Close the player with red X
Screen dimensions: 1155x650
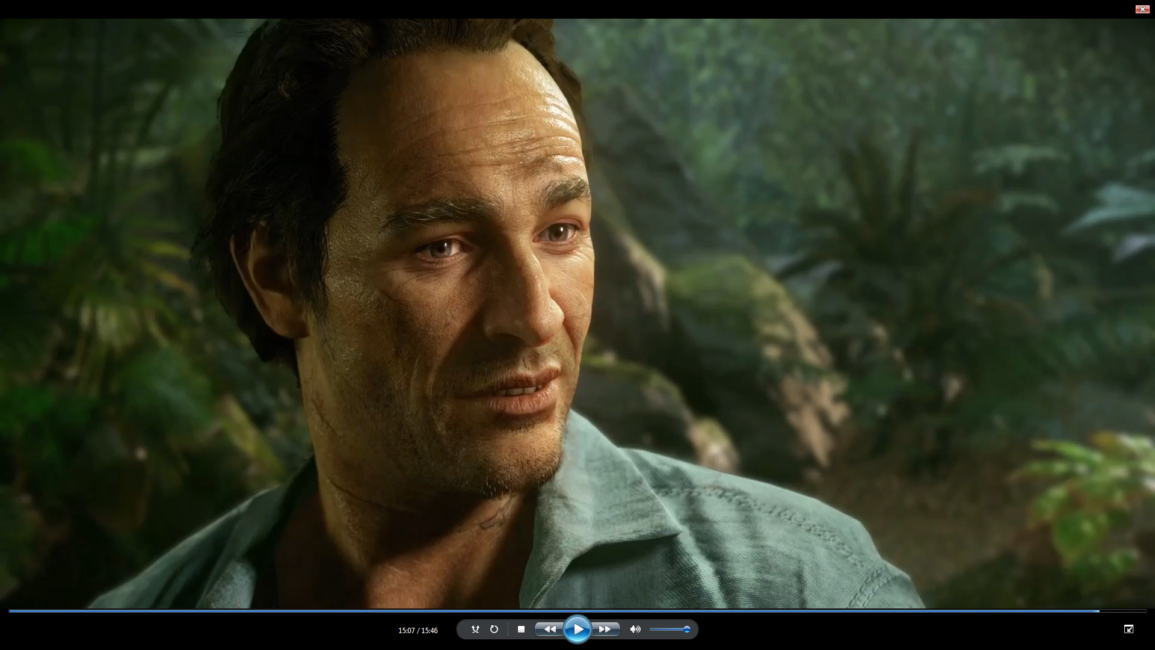1142,9
